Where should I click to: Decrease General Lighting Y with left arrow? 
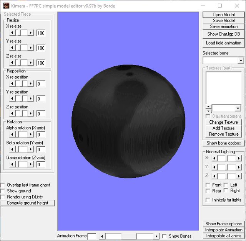click(x=214, y=167)
